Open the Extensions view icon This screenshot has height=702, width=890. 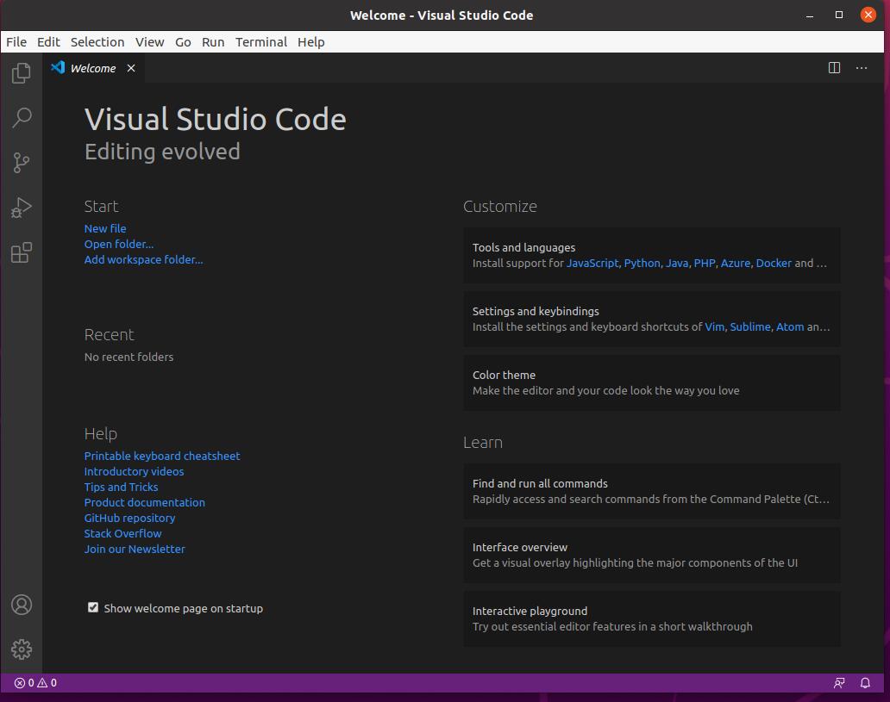(21, 253)
